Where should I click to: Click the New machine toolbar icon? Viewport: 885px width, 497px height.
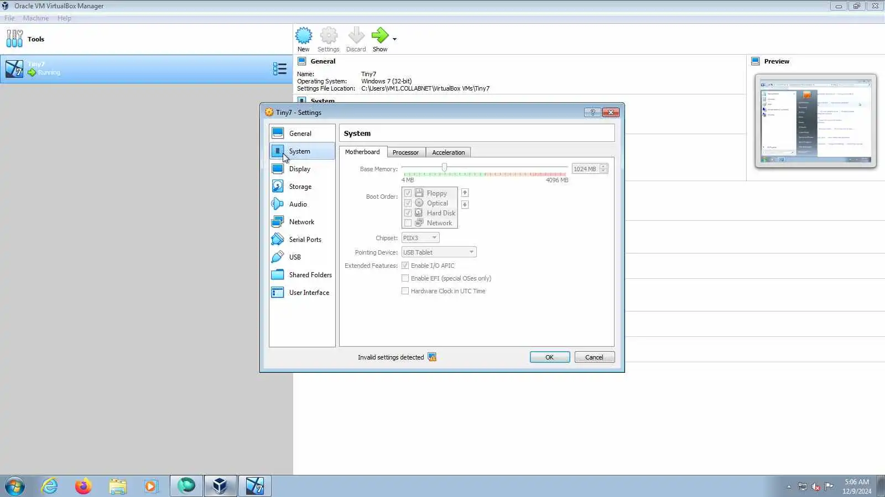pyautogui.click(x=304, y=36)
